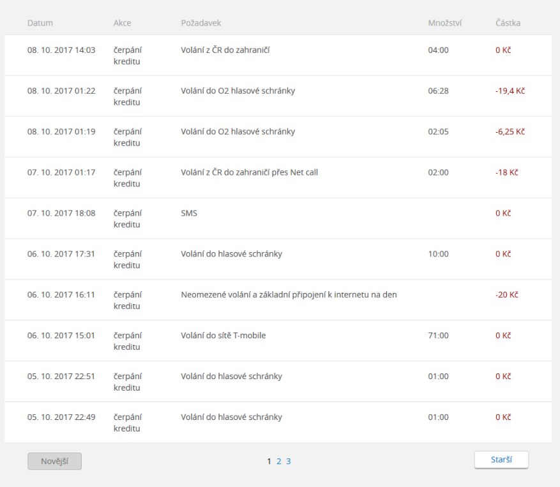Go to page 3 in pagination
560x487 pixels.
click(289, 461)
